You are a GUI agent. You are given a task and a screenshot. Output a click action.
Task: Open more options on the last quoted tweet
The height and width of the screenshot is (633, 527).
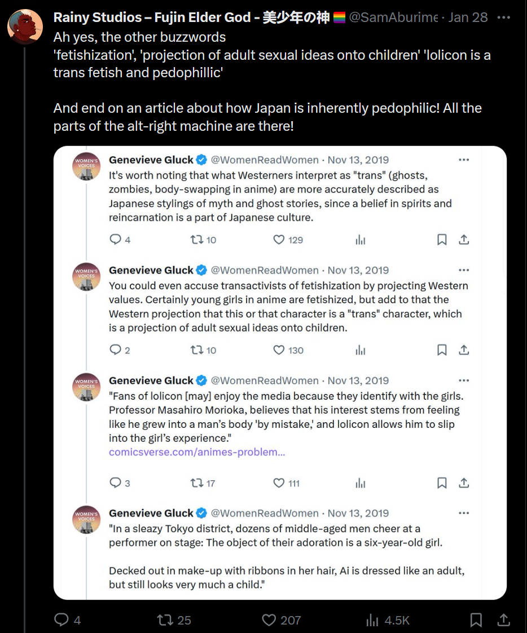click(x=464, y=513)
